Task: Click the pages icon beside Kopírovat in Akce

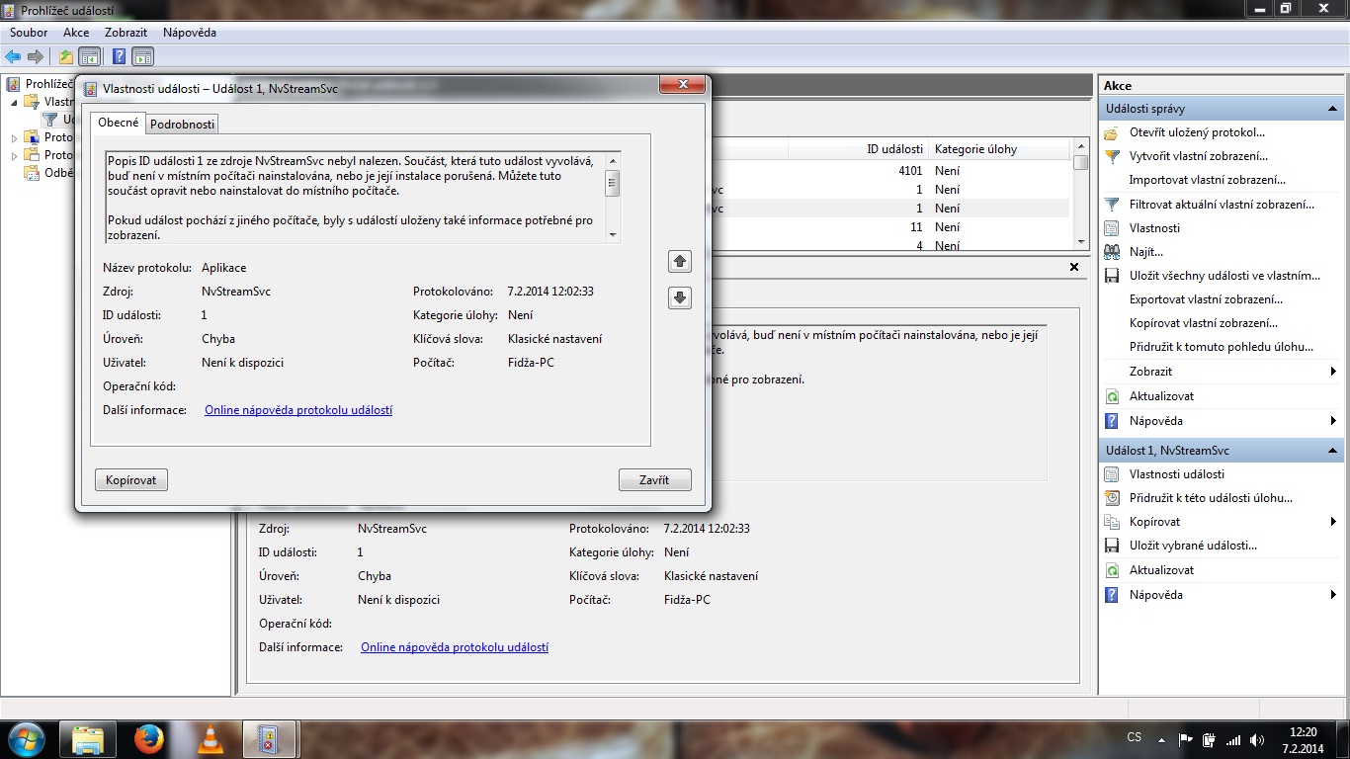Action: click(x=1112, y=522)
